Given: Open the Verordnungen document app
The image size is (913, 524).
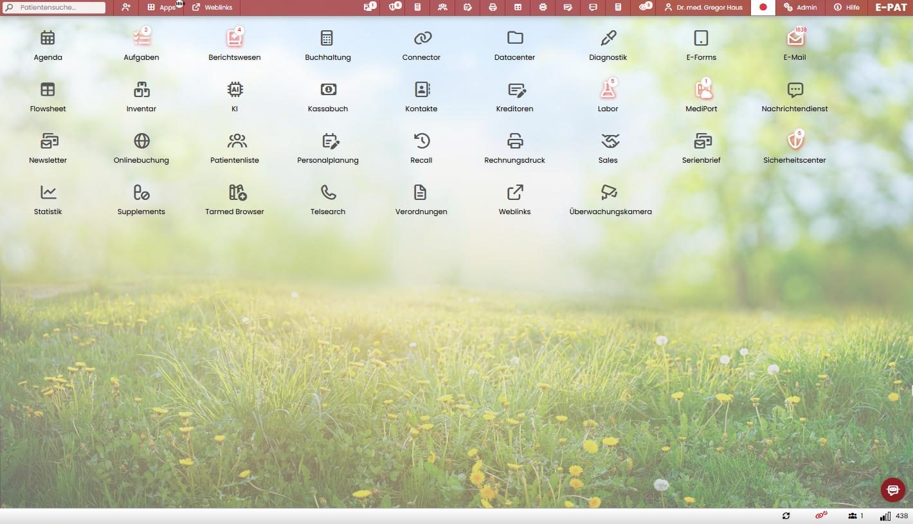Looking at the screenshot, I should coord(421,199).
